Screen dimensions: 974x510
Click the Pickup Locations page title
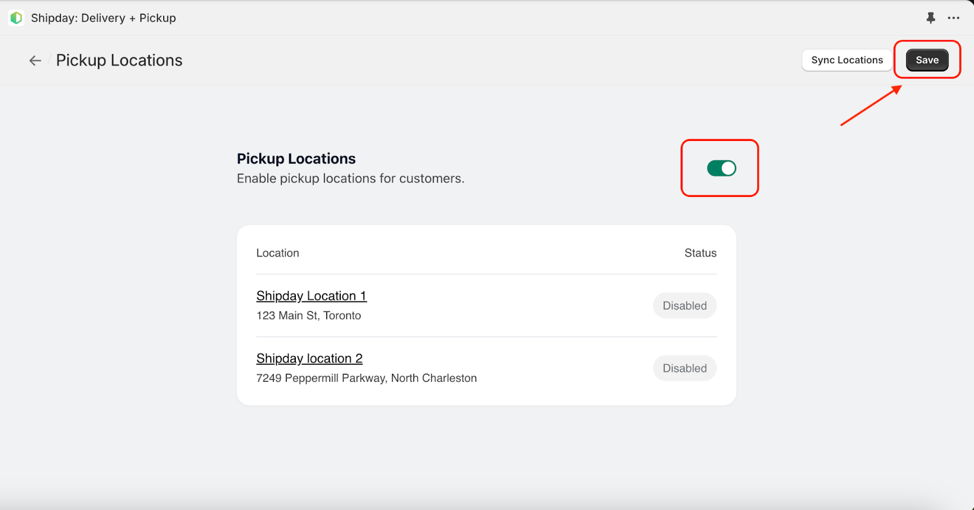(119, 60)
